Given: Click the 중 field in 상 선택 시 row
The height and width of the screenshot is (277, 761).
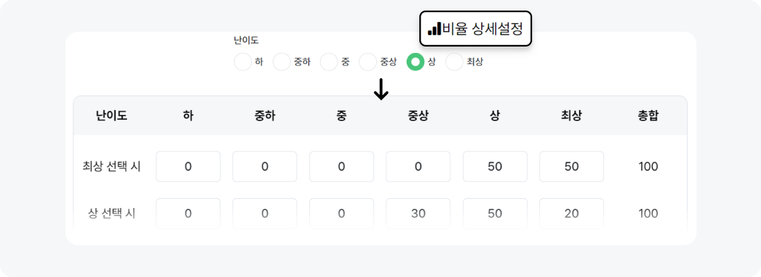Looking at the screenshot, I should pos(341,214).
